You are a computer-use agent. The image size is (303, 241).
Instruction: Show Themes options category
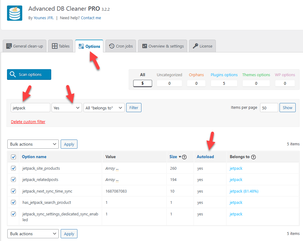point(256,80)
